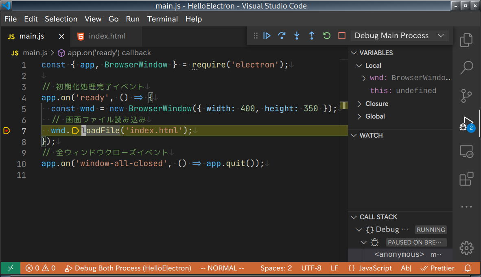Collapse the Debug session in call stack
481x277 pixels.
pos(359,230)
